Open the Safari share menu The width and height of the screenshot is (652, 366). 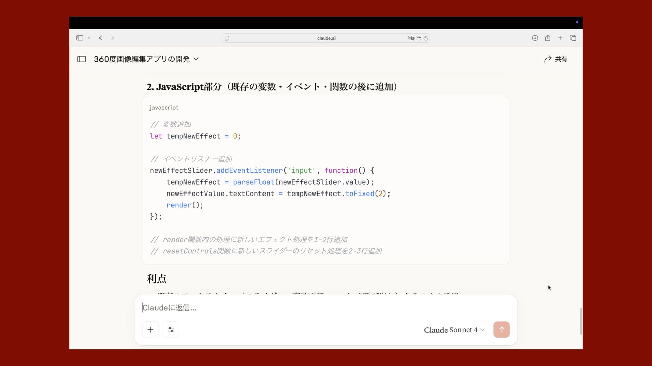click(548, 38)
